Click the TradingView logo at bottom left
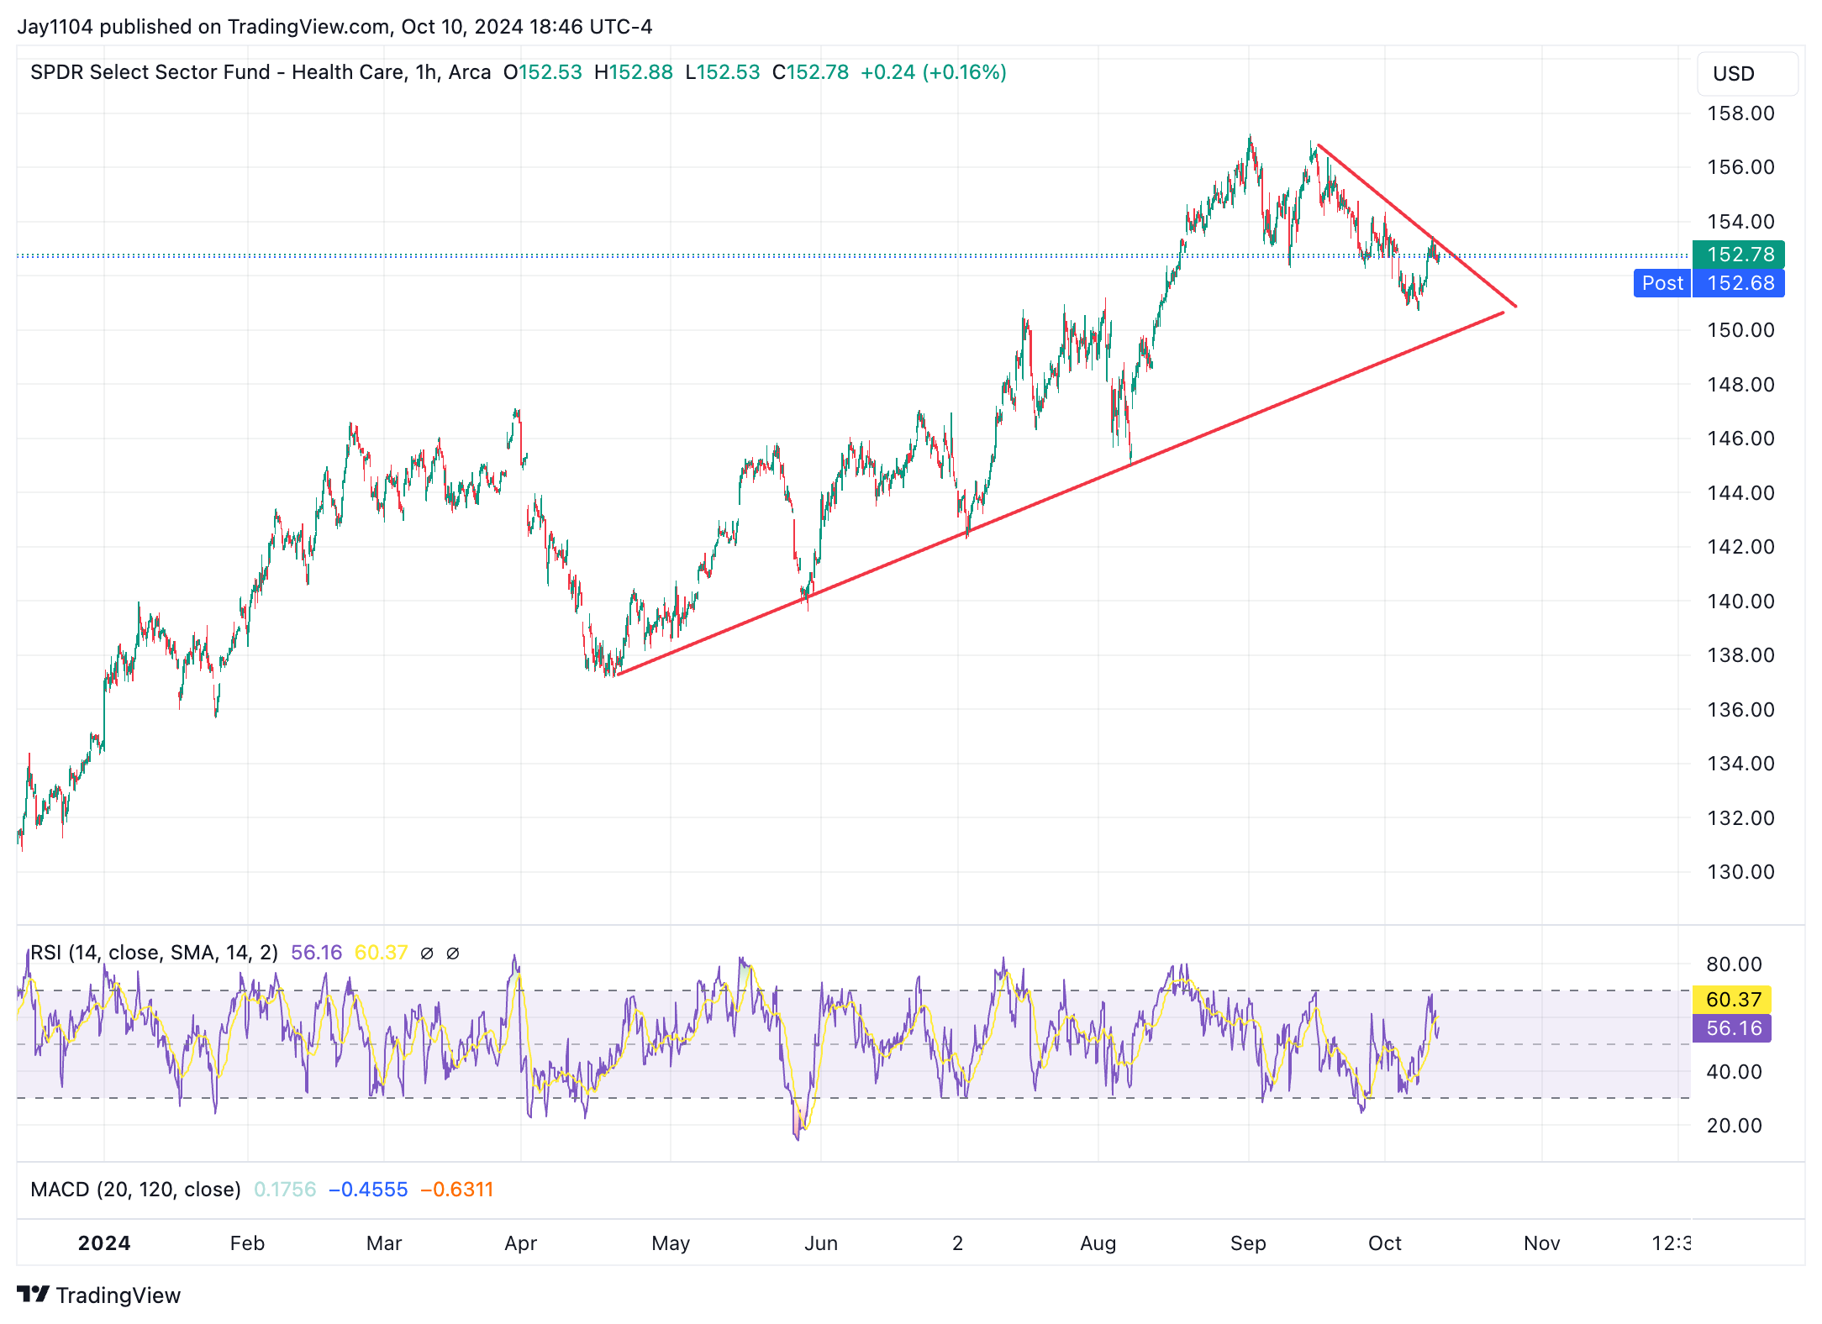 coord(99,1295)
